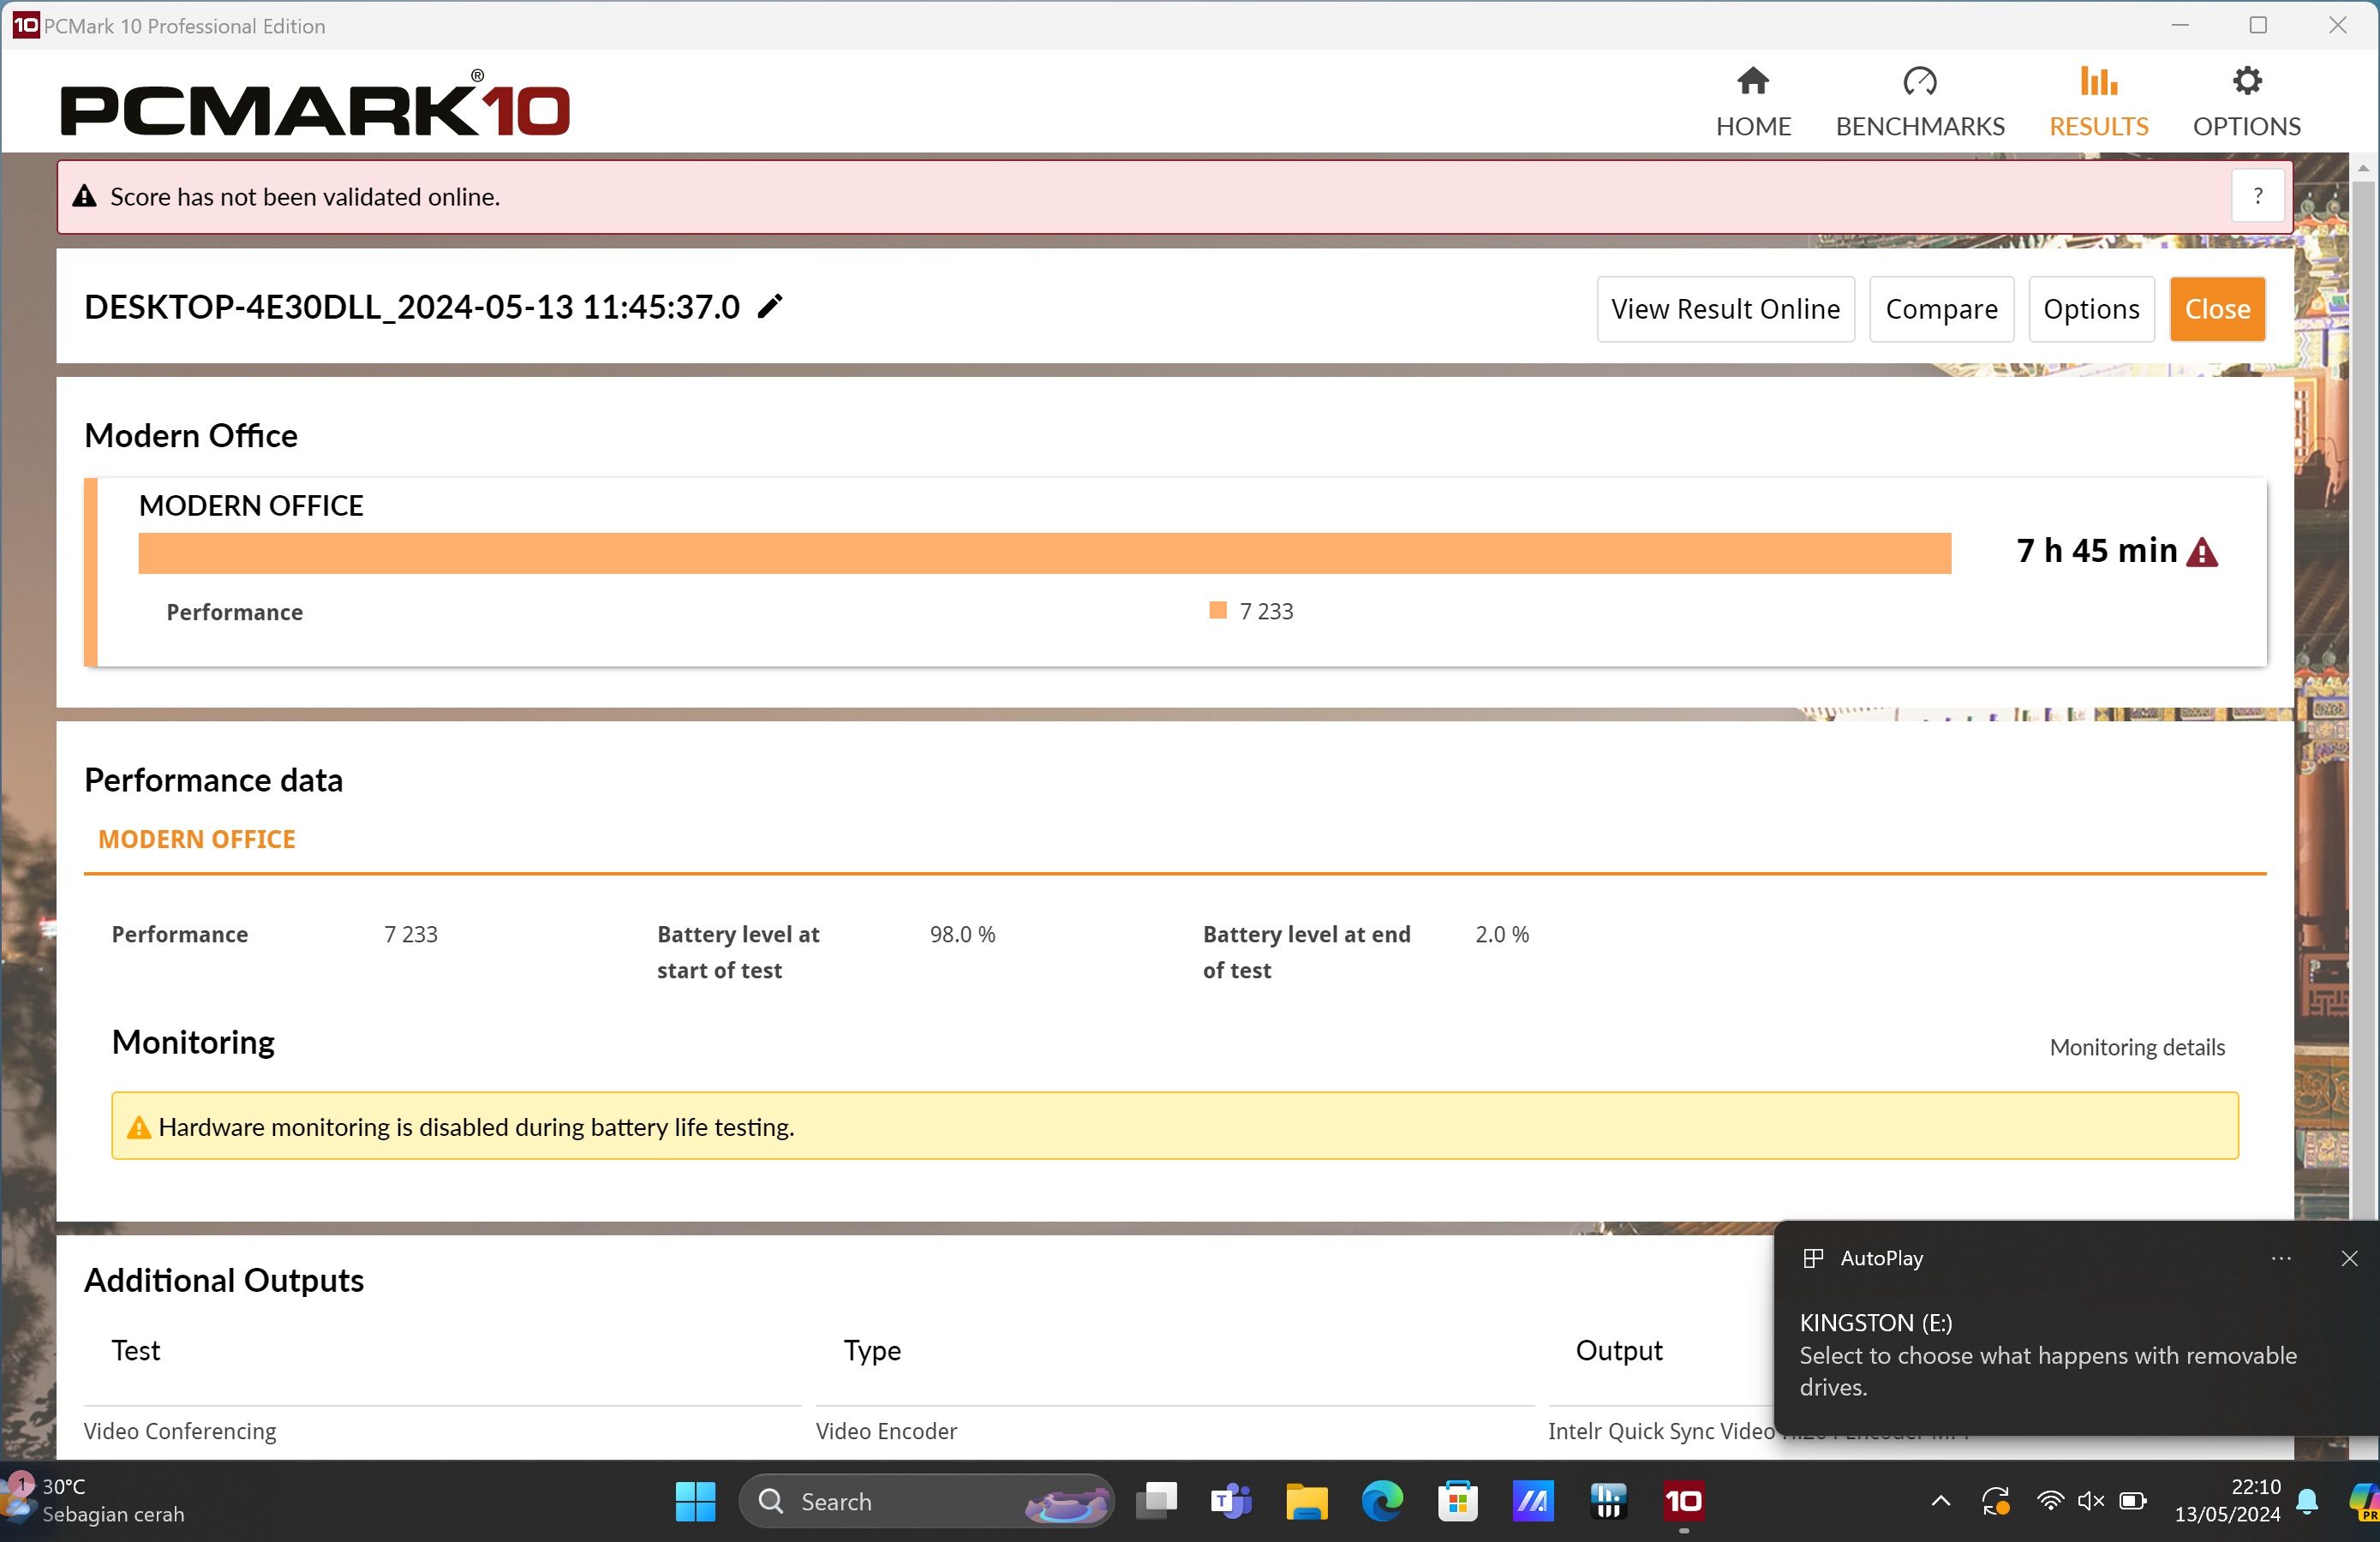Click the orange Modern Office score bar
This screenshot has width=2380, height=1542.
click(x=1044, y=553)
